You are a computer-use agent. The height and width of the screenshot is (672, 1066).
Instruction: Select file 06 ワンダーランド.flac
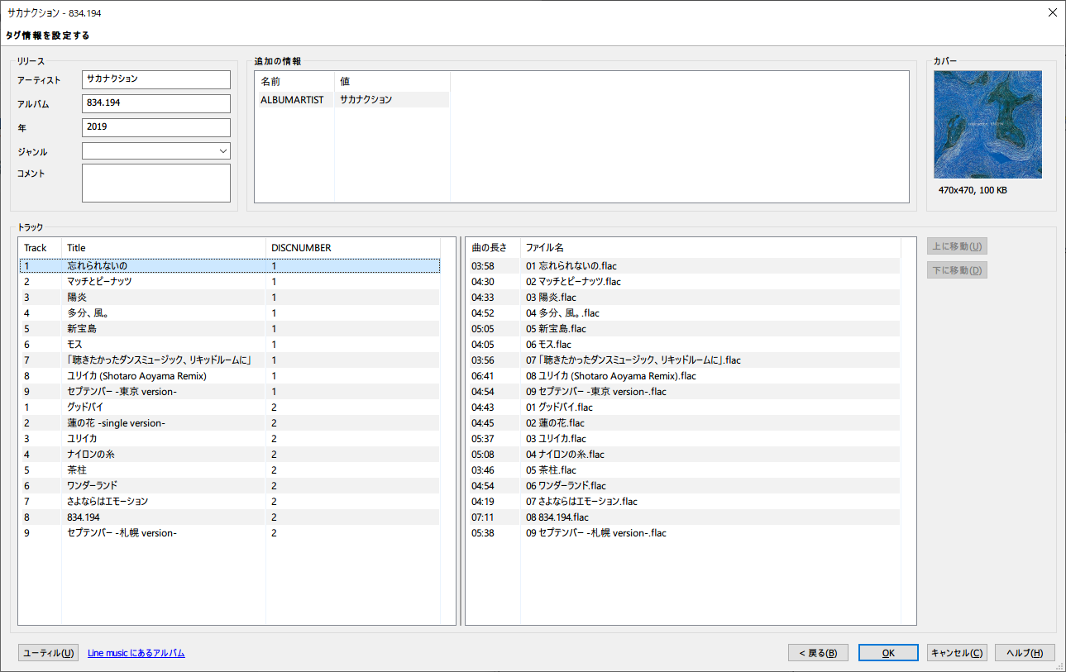[x=566, y=486]
